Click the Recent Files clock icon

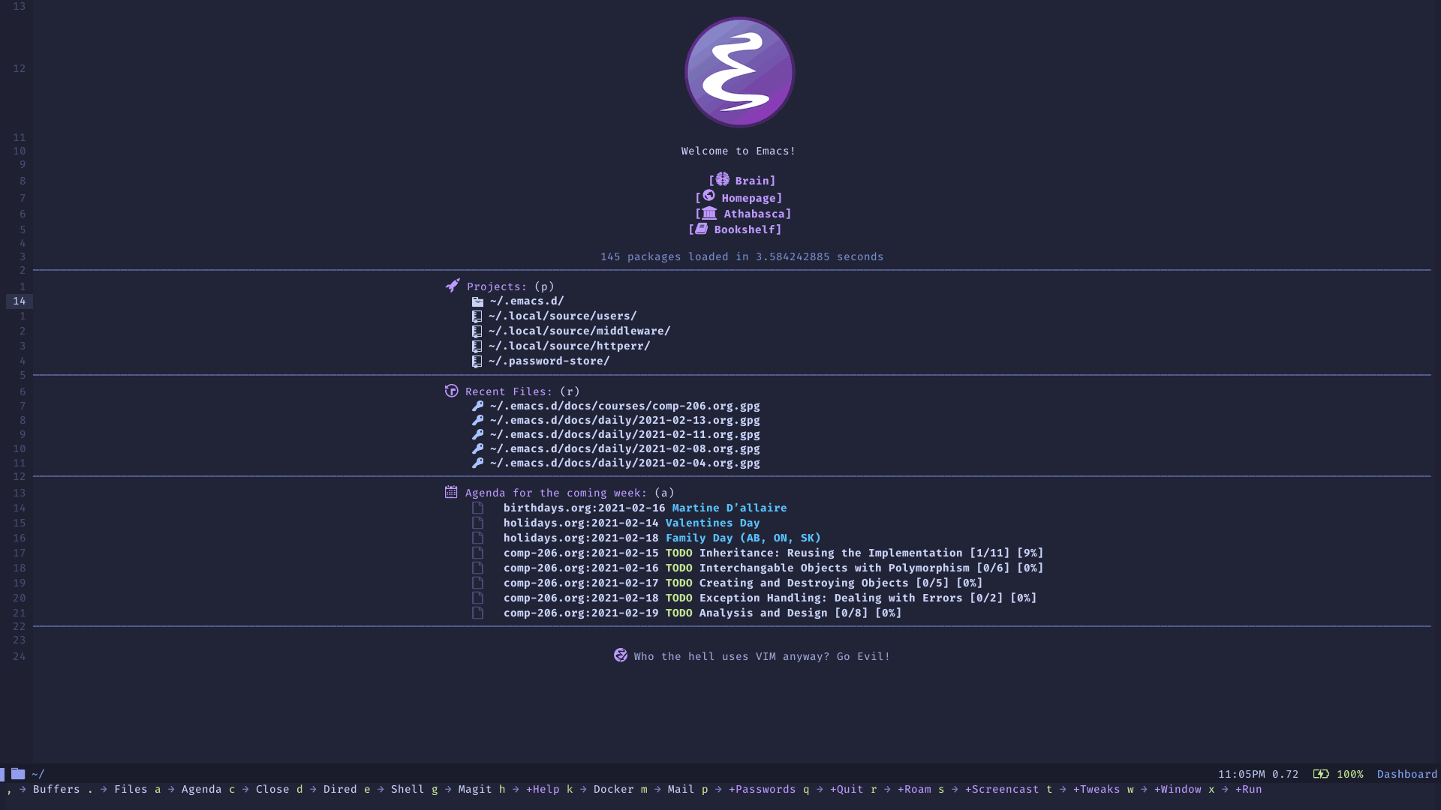pos(451,391)
